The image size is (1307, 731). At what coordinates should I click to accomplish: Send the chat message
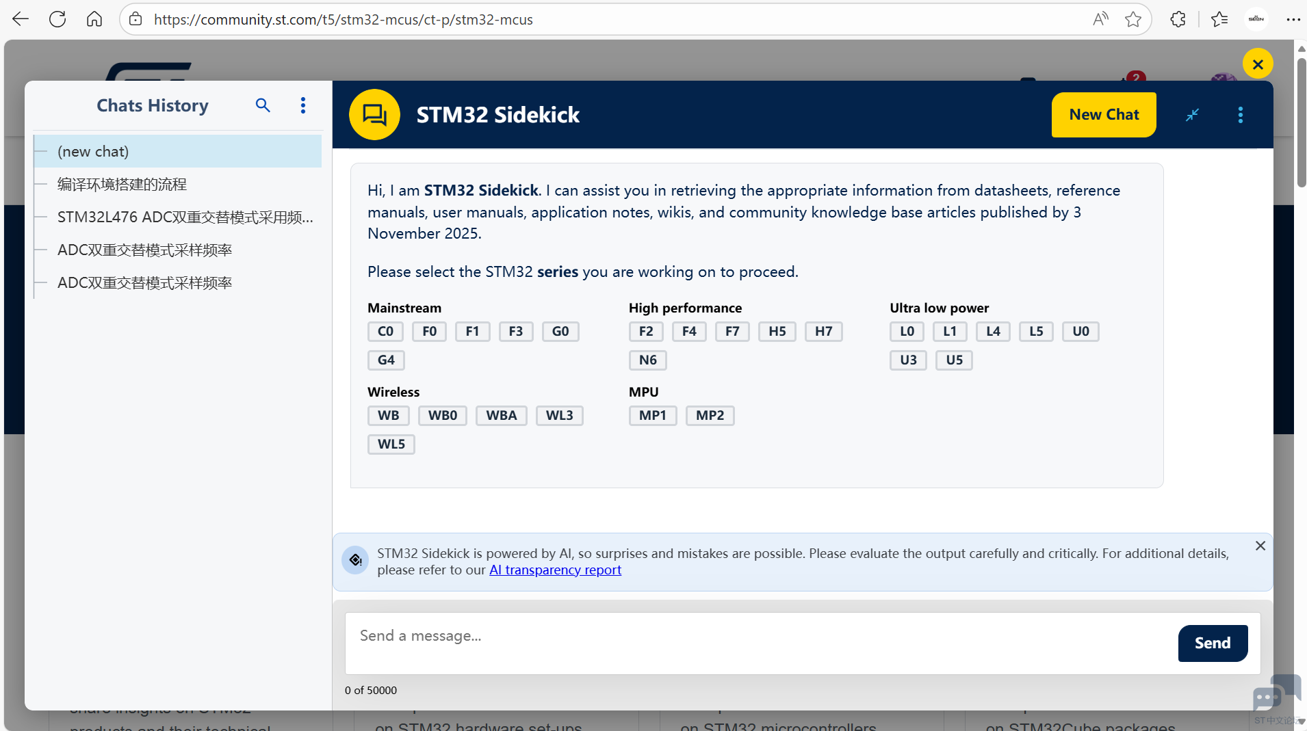point(1213,643)
